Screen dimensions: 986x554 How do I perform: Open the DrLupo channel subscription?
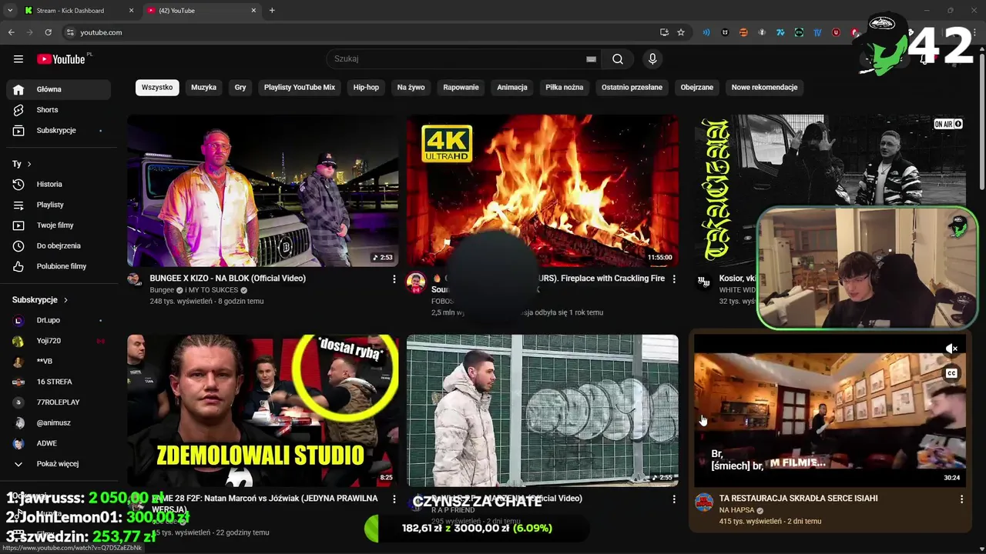[x=59, y=320]
